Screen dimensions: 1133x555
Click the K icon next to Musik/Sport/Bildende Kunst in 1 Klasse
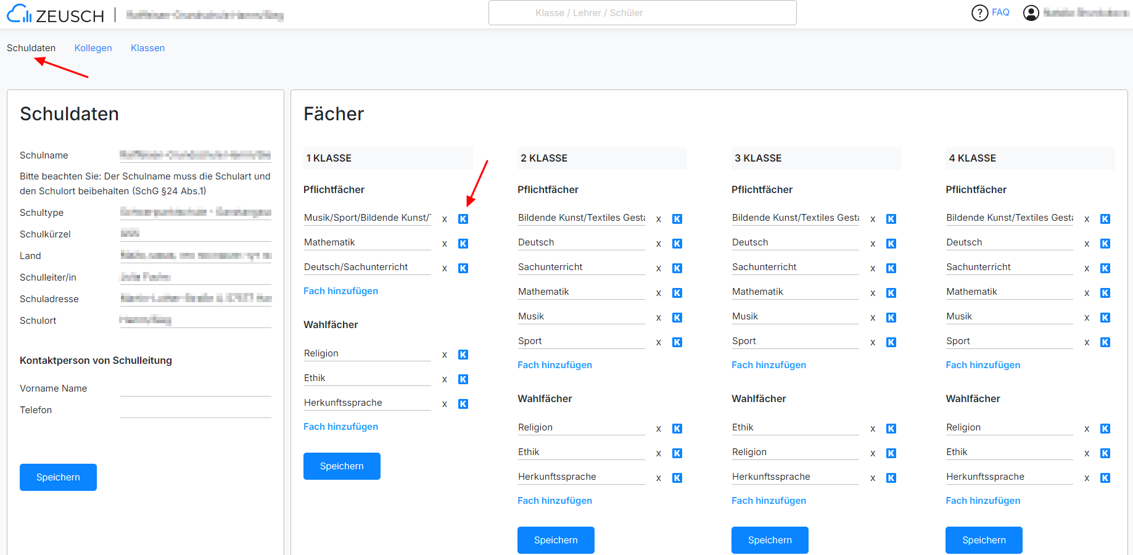tap(463, 219)
